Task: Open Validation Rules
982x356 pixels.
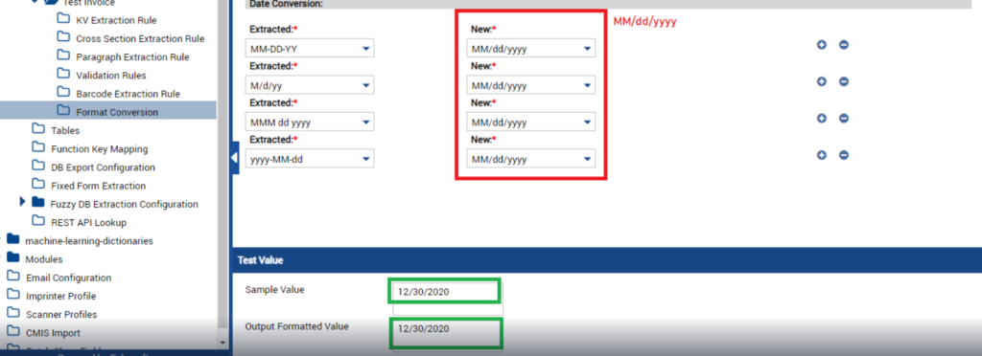Action: click(111, 76)
